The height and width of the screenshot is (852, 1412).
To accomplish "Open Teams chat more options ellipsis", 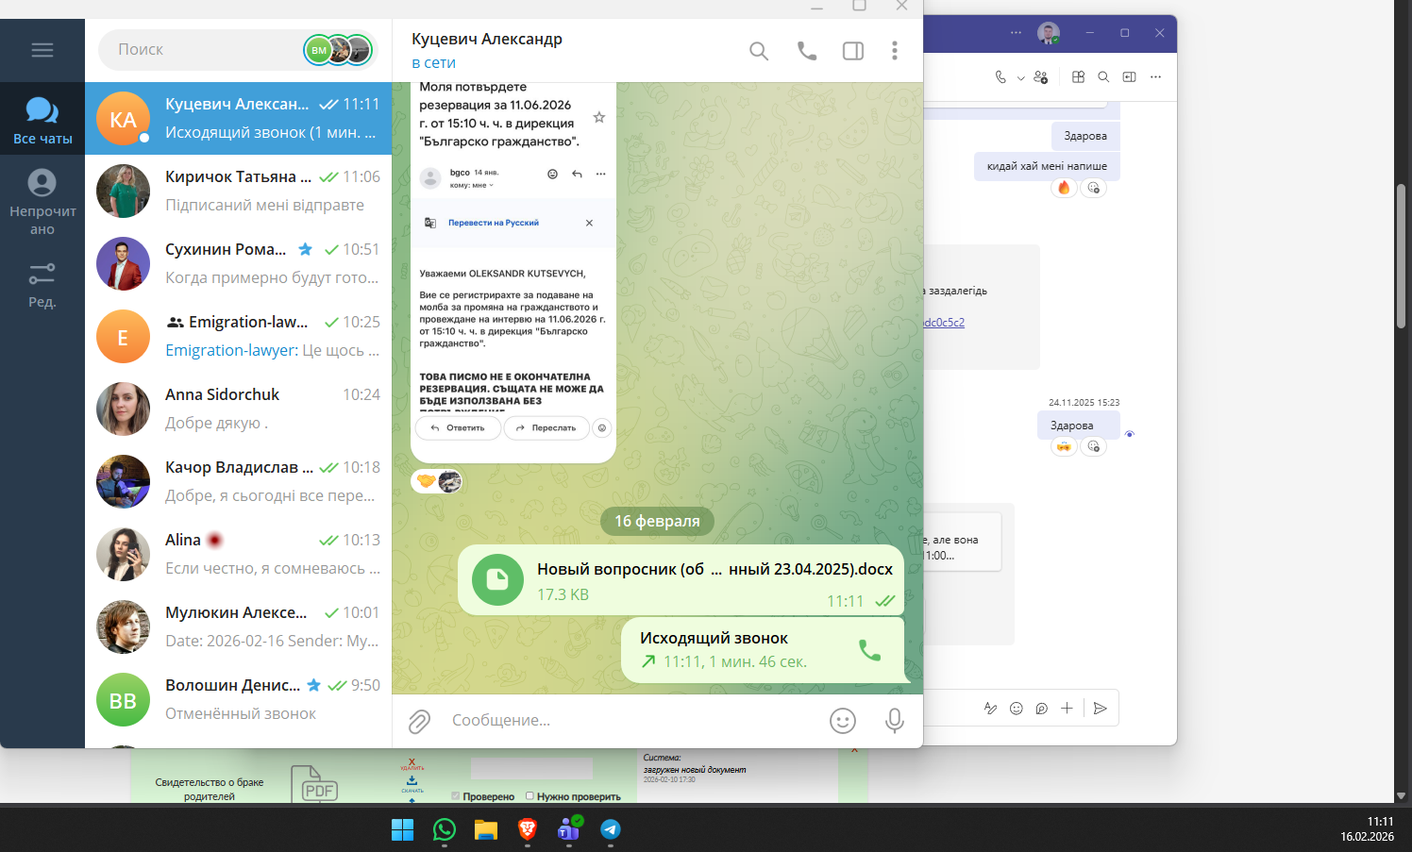I will click(1155, 77).
